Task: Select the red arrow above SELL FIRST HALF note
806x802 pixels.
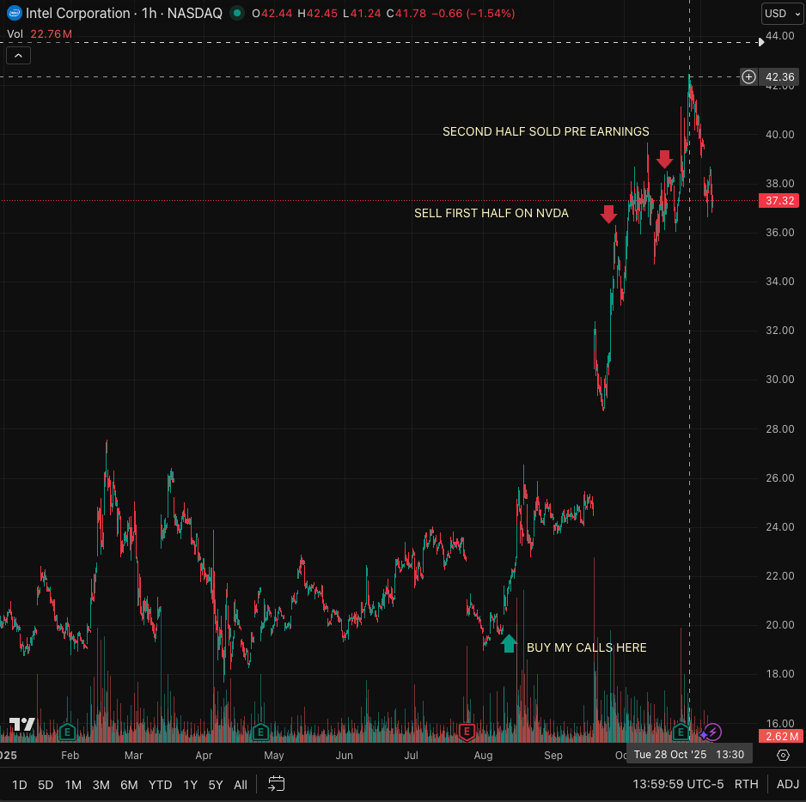Action: [x=608, y=214]
